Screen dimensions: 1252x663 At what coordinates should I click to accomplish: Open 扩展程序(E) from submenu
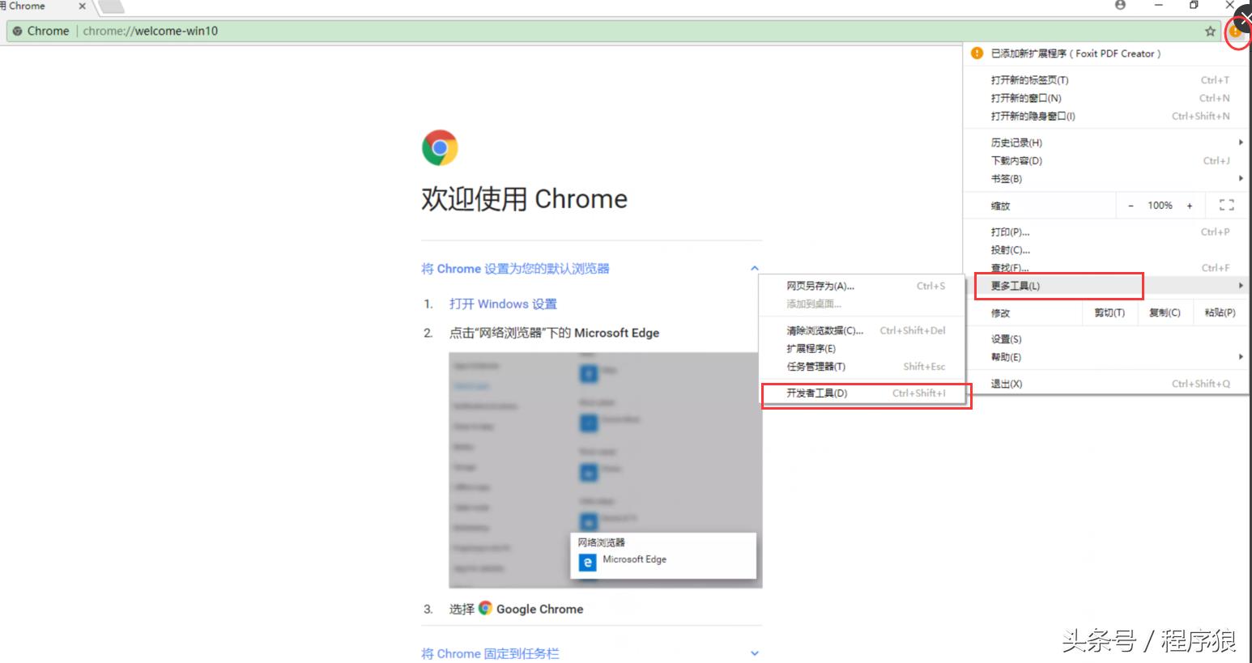(x=862, y=348)
